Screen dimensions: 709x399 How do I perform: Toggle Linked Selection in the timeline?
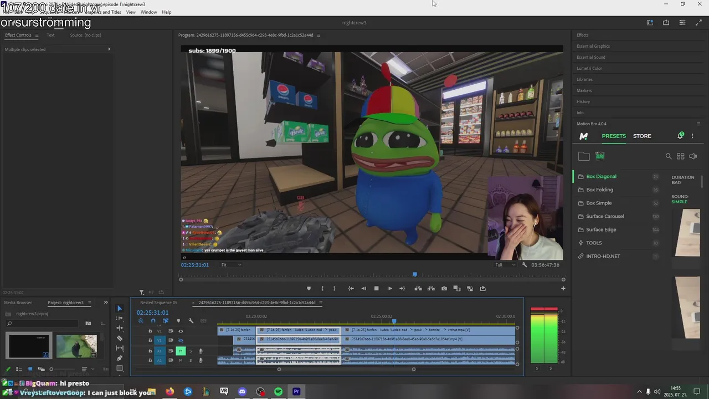[166, 320]
